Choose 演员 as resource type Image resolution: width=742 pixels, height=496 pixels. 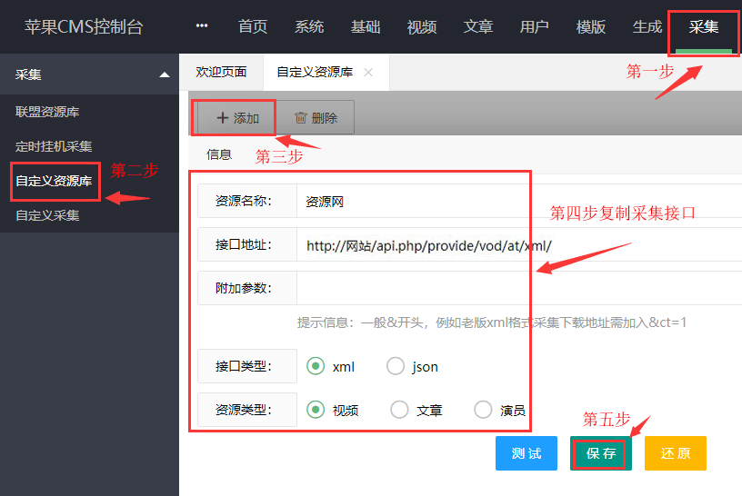(484, 410)
